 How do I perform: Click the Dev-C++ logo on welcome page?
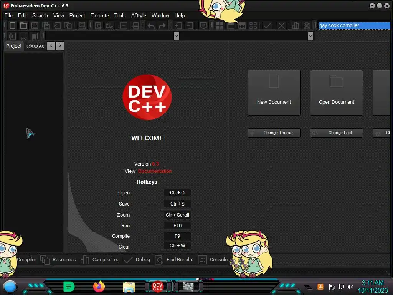147,97
